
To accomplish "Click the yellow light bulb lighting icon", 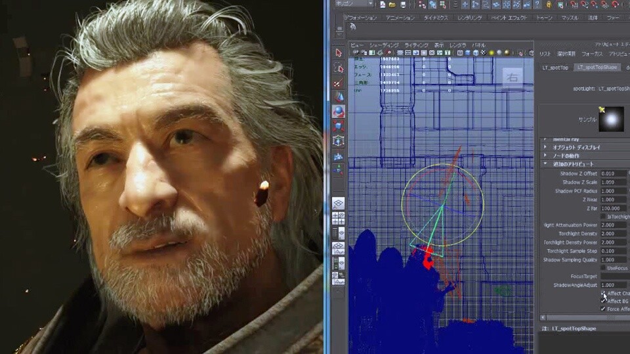I will (x=492, y=52).
